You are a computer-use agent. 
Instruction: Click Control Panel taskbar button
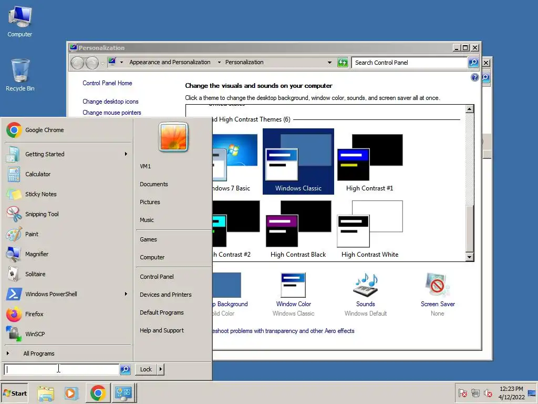pos(123,393)
